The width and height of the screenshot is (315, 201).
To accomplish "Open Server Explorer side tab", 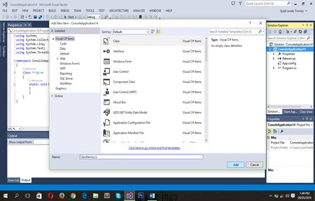I will point(3,32).
